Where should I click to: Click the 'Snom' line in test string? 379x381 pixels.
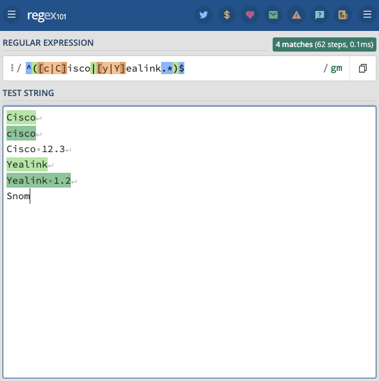18,196
